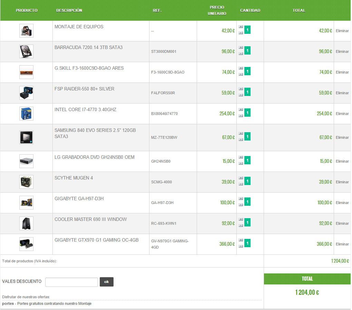Decrease SCYTHE MUGEN 4 quantity
The image size is (352, 310).
241,184
